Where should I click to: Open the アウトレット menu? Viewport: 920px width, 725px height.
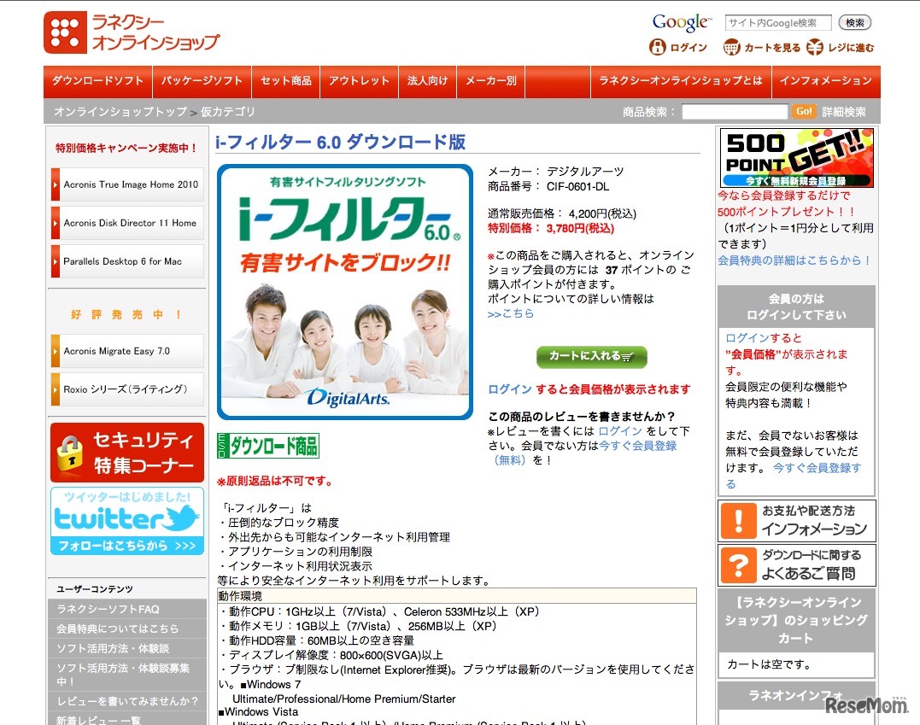pos(359,81)
